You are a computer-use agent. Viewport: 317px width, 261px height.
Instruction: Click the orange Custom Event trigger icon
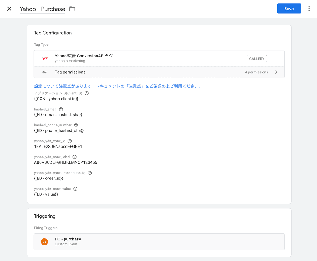click(45, 242)
